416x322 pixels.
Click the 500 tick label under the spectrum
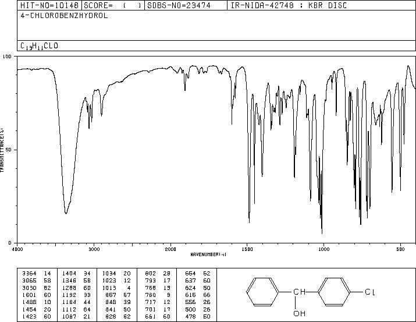click(x=401, y=249)
